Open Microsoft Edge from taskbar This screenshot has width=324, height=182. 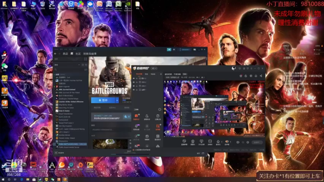[x=22, y=180]
